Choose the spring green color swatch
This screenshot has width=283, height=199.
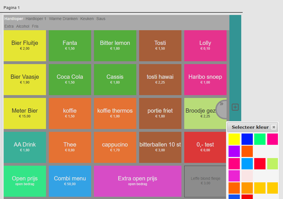260,139
